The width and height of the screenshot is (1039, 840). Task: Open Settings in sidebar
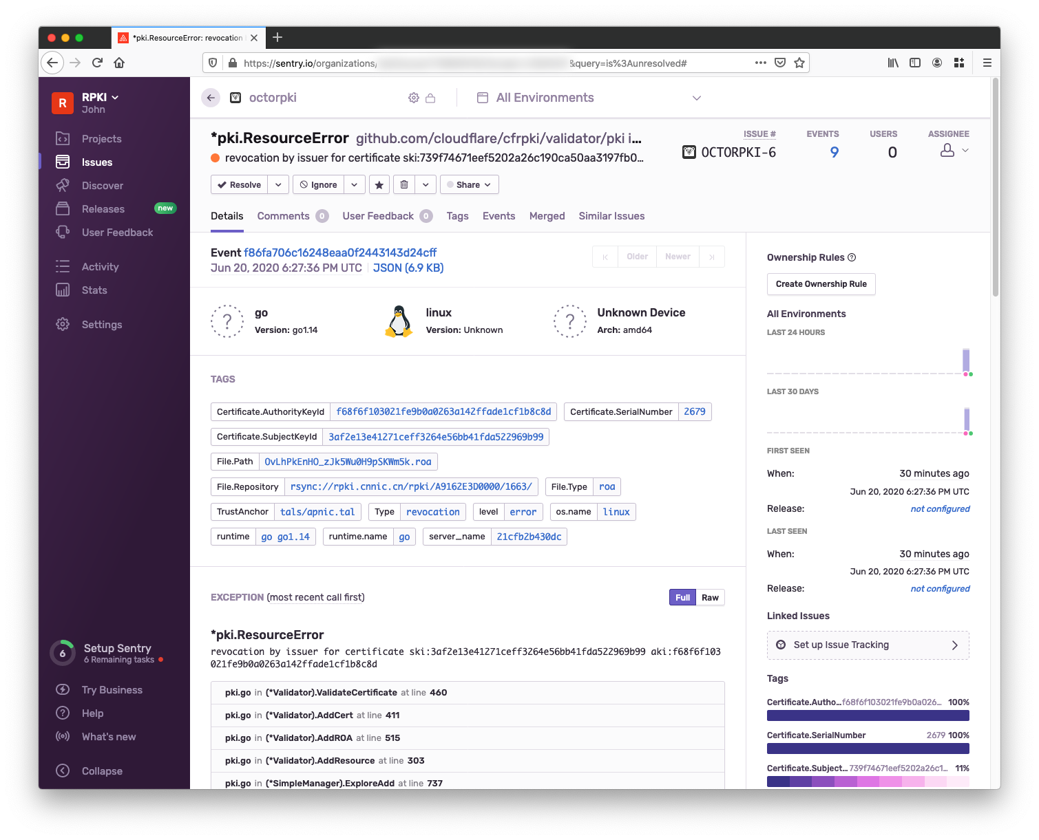pos(101,325)
